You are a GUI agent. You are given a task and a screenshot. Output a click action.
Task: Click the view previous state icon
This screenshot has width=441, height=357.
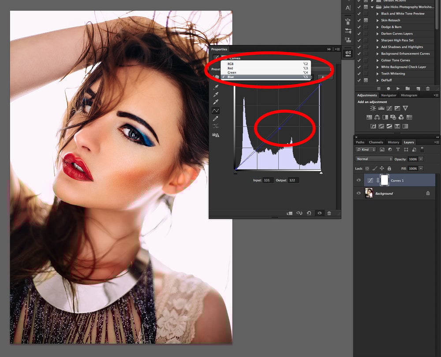tap(299, 213)
